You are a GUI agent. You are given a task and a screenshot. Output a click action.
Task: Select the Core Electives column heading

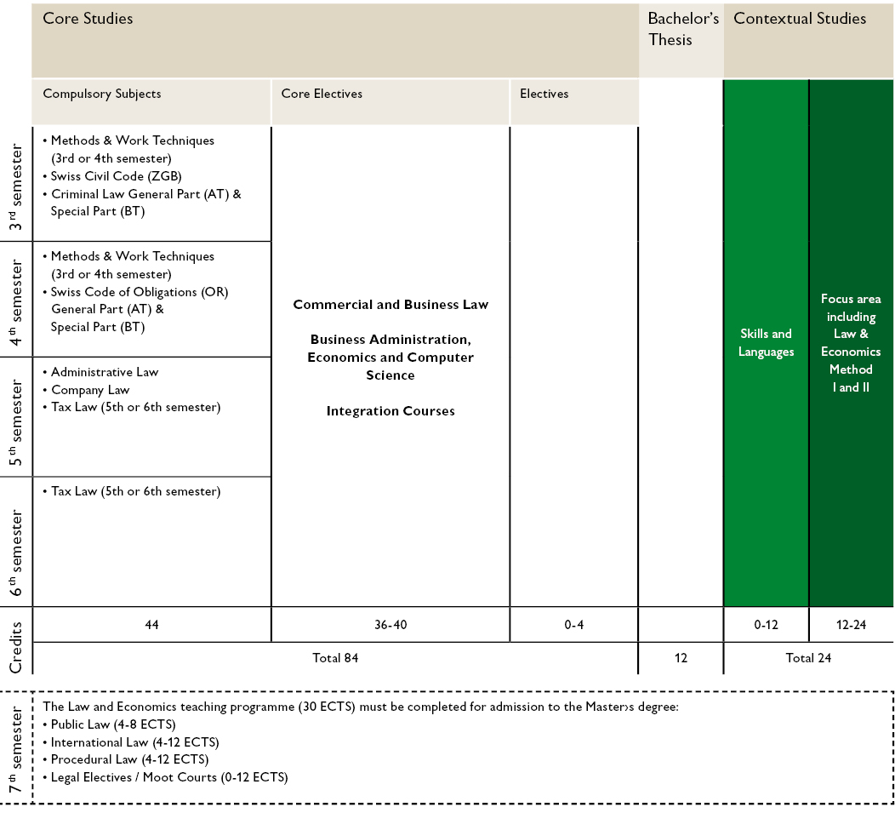pos(322,94)
